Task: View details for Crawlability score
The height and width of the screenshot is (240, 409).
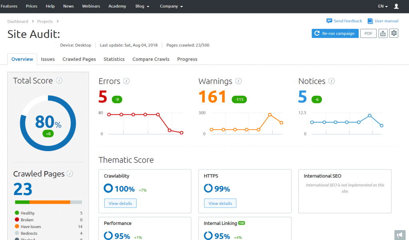Action: click(120, 203)
